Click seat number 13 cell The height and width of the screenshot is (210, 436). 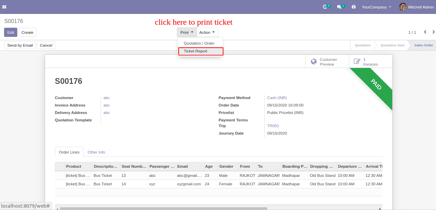[134, 176]
